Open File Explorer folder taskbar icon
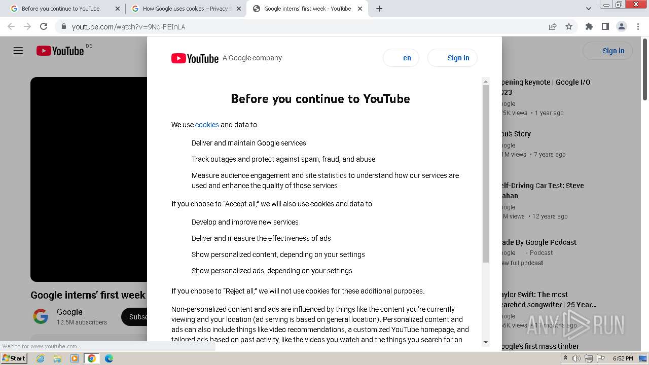Screen dimensions: 649x365 [x=57, y=358]
